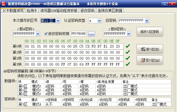Toggle the 修改密码权限 checkbox
177x112 pixels.
point(46,33)
